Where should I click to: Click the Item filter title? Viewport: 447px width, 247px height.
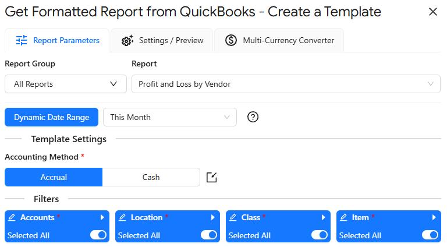coord(360,217)
